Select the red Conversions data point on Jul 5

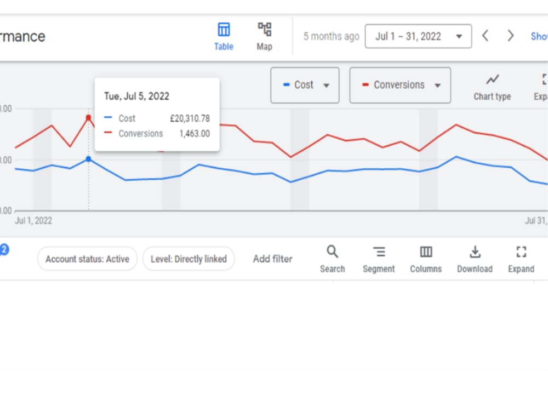88,117
